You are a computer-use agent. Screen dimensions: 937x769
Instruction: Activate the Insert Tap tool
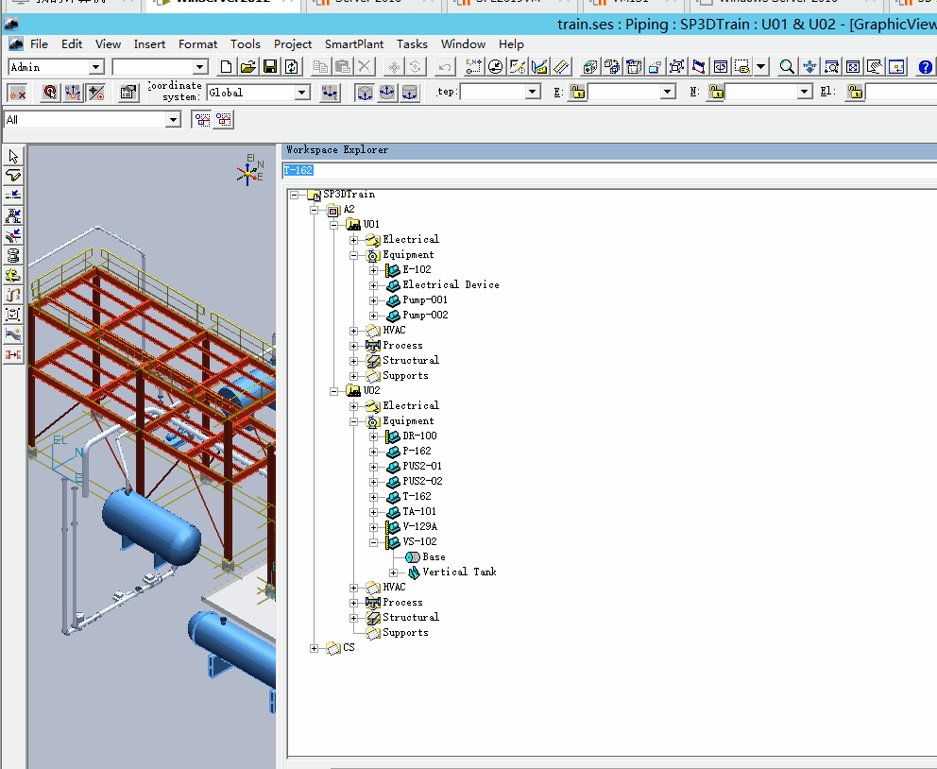click(x=13, y=235)
